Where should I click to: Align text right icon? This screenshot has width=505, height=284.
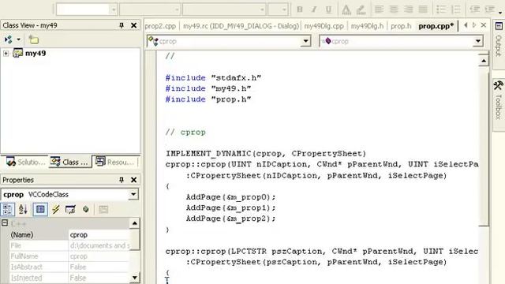click(409, 9)
